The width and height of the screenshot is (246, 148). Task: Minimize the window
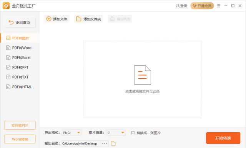click(226, 6)
